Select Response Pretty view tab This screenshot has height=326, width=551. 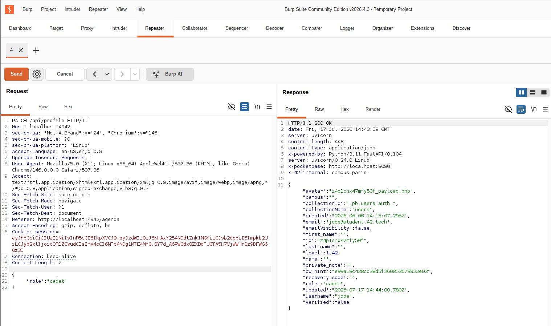[x=291, y=109]
